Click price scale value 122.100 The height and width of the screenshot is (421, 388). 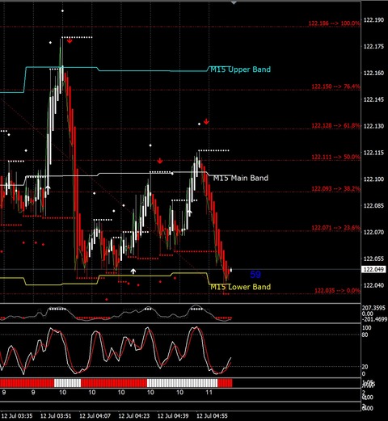[373, 179]
